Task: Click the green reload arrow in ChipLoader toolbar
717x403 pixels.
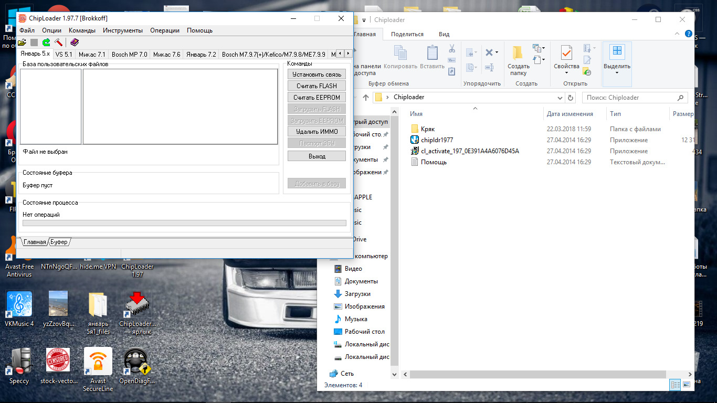Action: tap(46, 43)
